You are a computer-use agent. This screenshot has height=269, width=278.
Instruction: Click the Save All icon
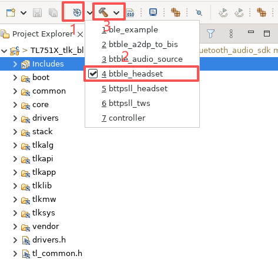(x=53, y=13)
